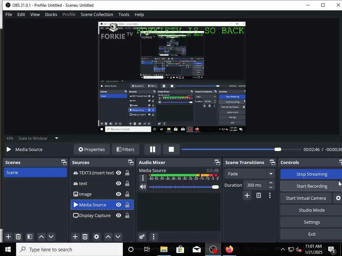Screen dimensions: 342x256
Task: Toggle visibility of TEXT3 source
Action: tap(119, 173)
